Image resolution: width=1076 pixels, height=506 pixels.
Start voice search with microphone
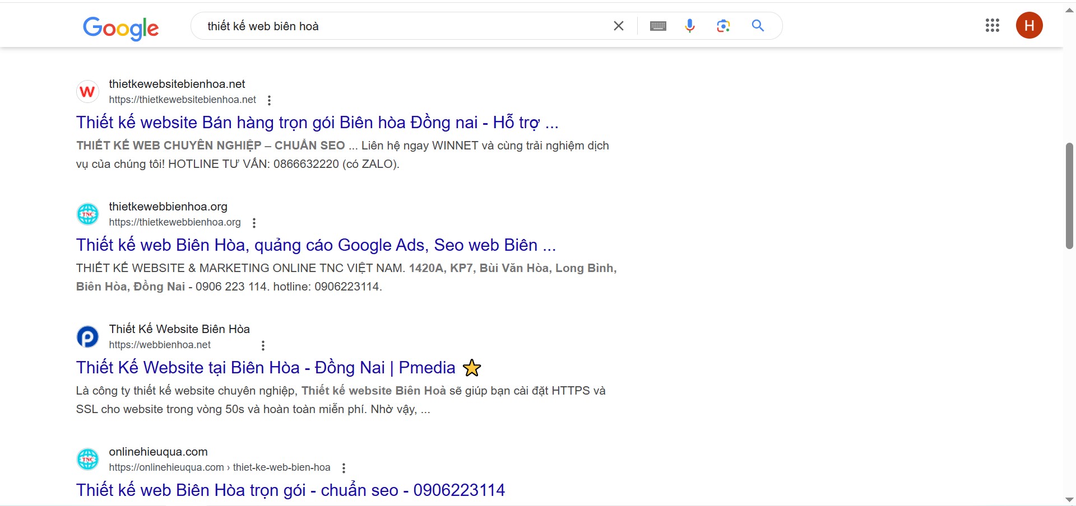[x=690, y=26]
